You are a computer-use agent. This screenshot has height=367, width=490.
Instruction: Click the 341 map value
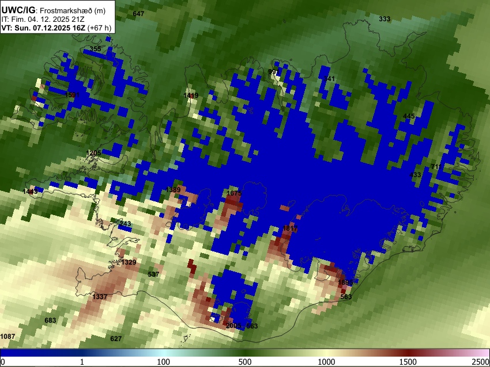point(329,79)
